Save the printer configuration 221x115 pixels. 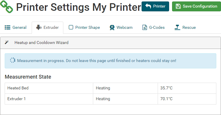(196, 6)
